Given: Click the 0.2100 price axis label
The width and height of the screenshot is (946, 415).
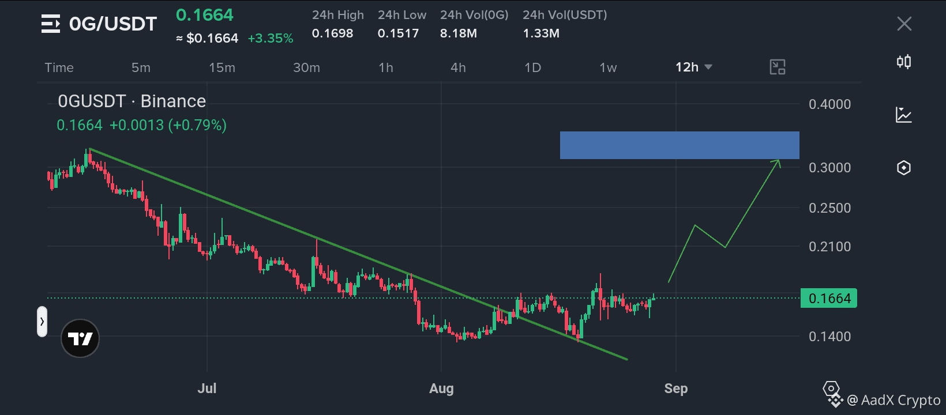Looking at the screenshot, I should coord(829,247).
